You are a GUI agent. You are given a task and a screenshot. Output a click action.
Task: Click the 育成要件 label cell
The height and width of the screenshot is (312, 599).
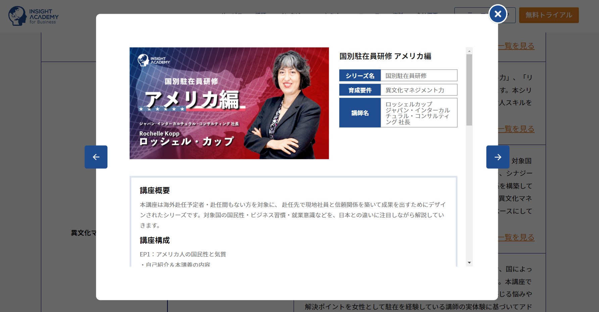pyautogui.click(x=360, y=90)
